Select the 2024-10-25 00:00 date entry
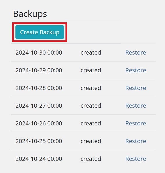The width and height of the screenshot is (165, 173). [39, 141]
